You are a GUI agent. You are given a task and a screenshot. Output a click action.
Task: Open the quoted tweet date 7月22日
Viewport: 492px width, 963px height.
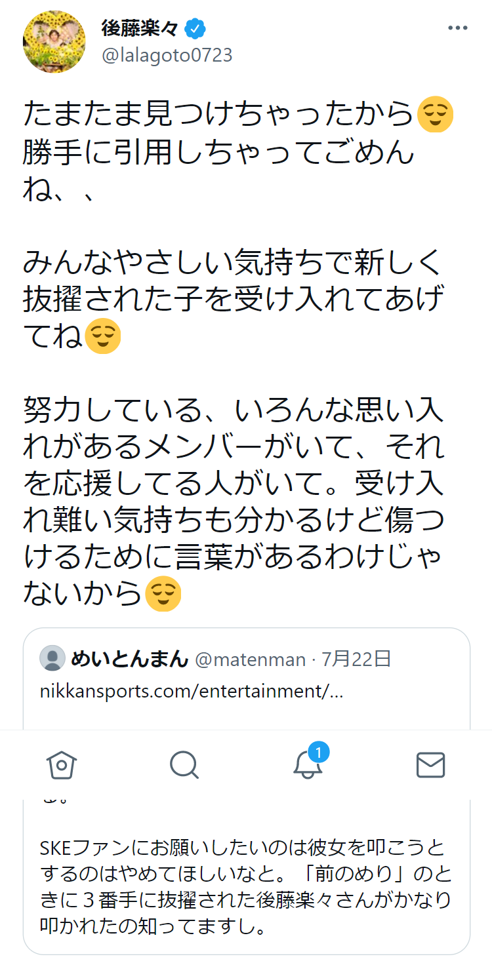(356, 659)
